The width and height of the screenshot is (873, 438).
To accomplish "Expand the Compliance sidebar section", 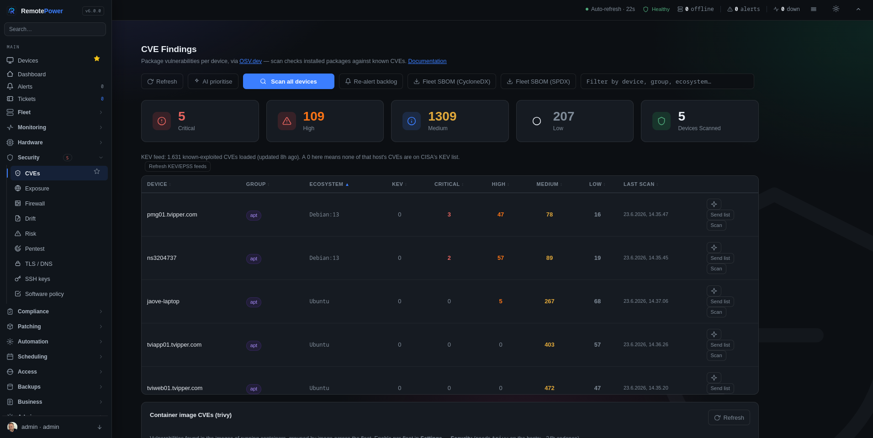I will [55, 311].
